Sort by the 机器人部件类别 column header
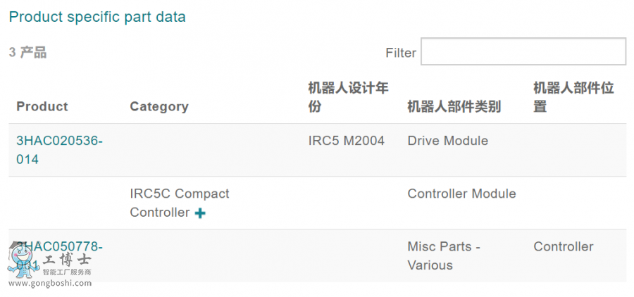Screen dimensions: 634x297 (454, 107)
